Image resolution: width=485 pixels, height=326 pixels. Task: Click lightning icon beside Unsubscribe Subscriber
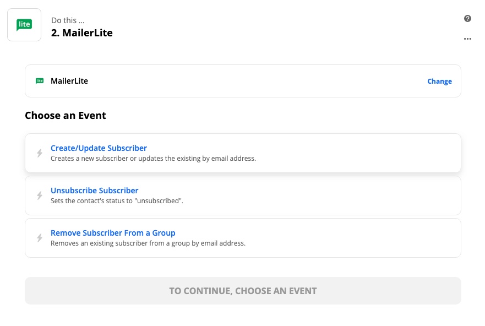tap(40, 195)
